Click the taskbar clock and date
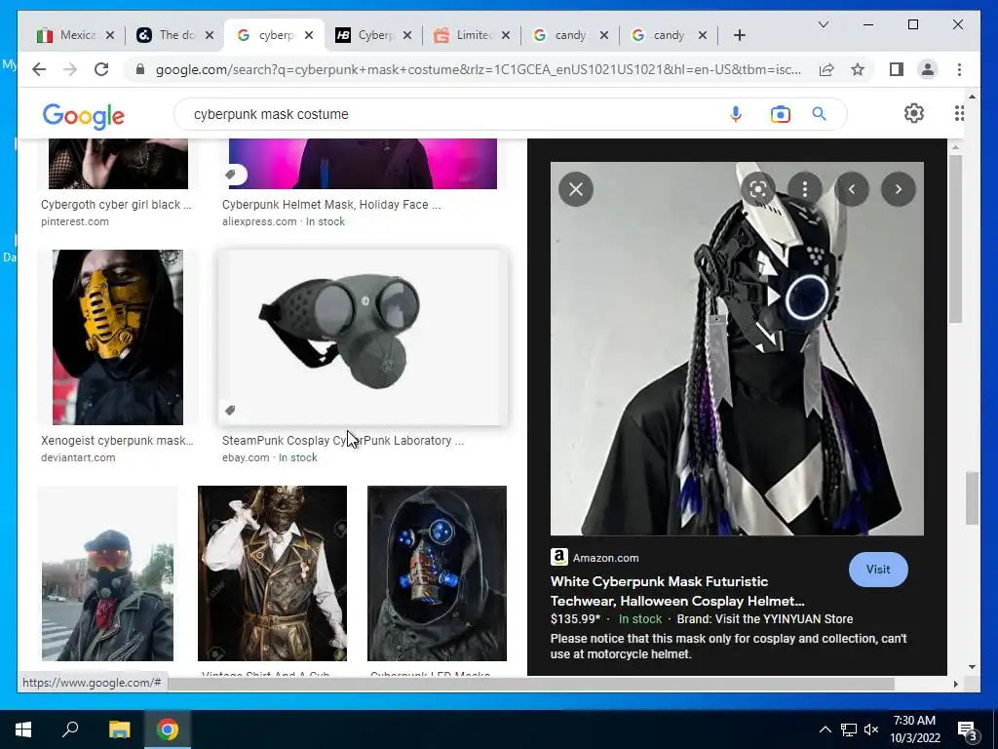998x749 pixels. (914, 729)
